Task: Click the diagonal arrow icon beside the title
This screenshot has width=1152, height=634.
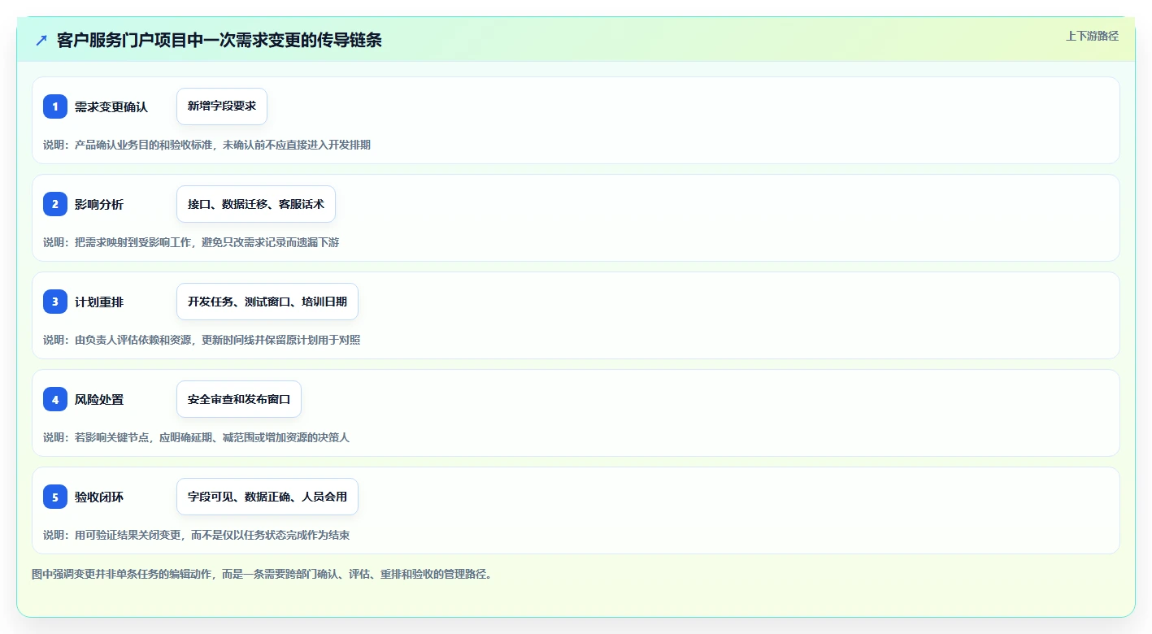Action: [41, 40]
